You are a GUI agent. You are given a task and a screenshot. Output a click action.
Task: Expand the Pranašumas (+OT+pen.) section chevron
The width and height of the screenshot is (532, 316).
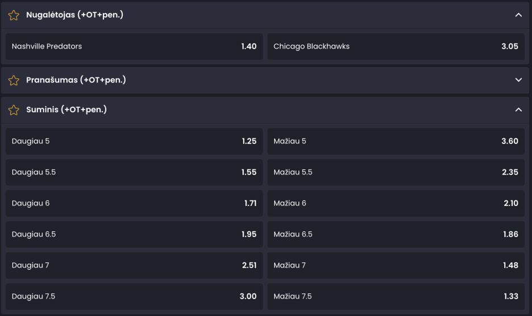(518, 80)
